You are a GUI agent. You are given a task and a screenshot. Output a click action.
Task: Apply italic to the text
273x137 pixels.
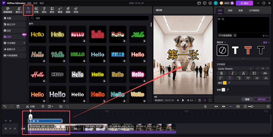point(232,73)
